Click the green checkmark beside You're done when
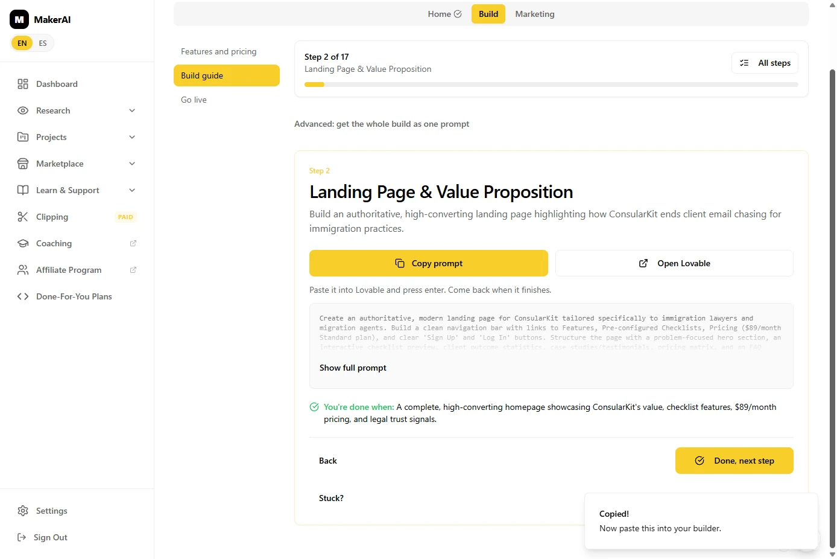This screenshot has height=559, width=837. click(x=314, y=407)
